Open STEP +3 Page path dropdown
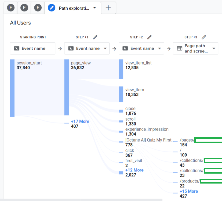 [x=195, y=48]
